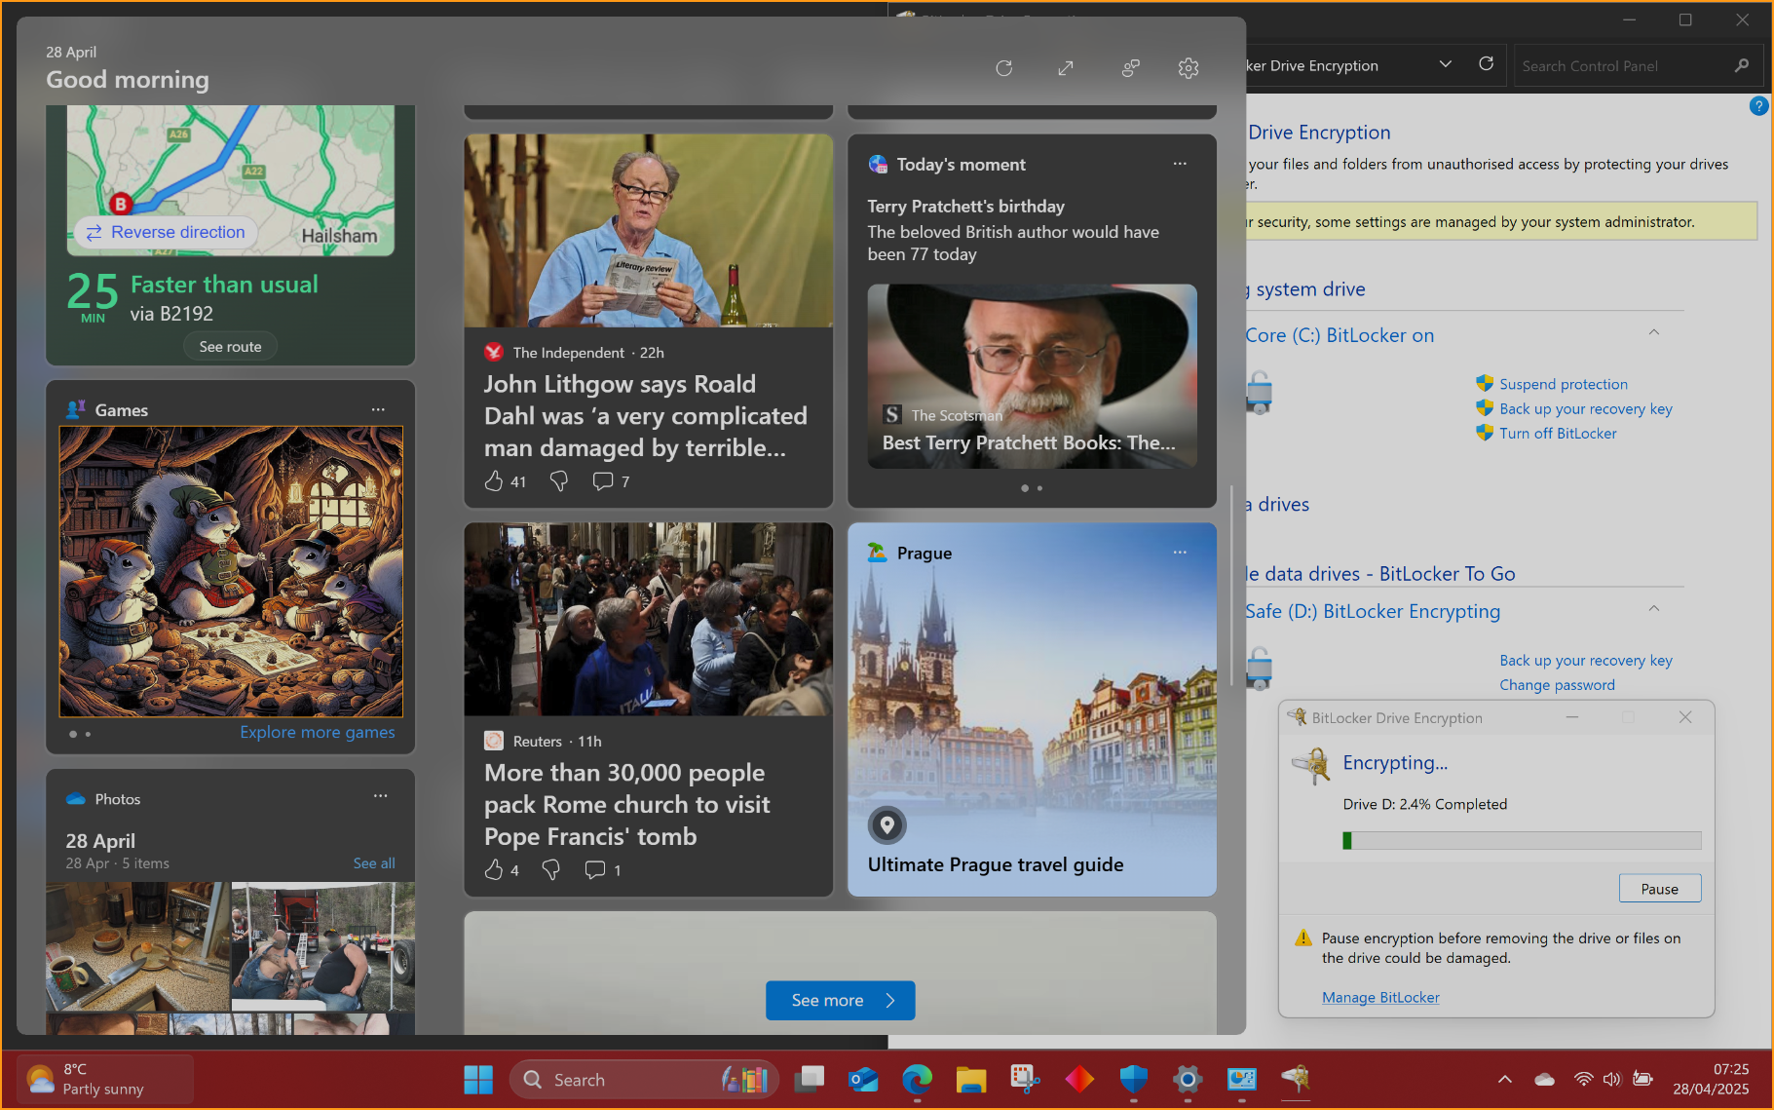Open Rome church Pope Francis headline

(626, 804)
